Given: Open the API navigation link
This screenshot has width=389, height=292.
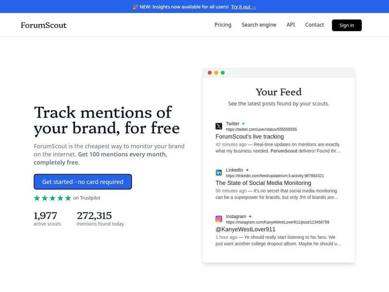Looking at the screenshot, I should (x=290, y=24).
